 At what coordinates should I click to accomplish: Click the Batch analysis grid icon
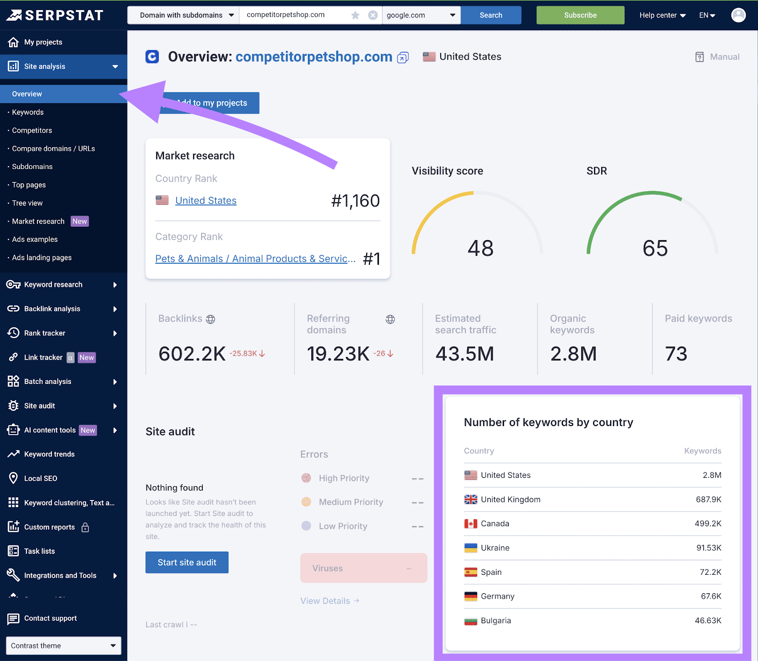click(x=14, y=381)
